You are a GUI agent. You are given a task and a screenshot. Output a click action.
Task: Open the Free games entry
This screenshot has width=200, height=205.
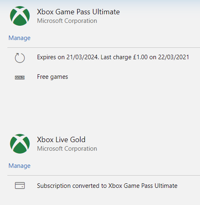tap(52, 77)
